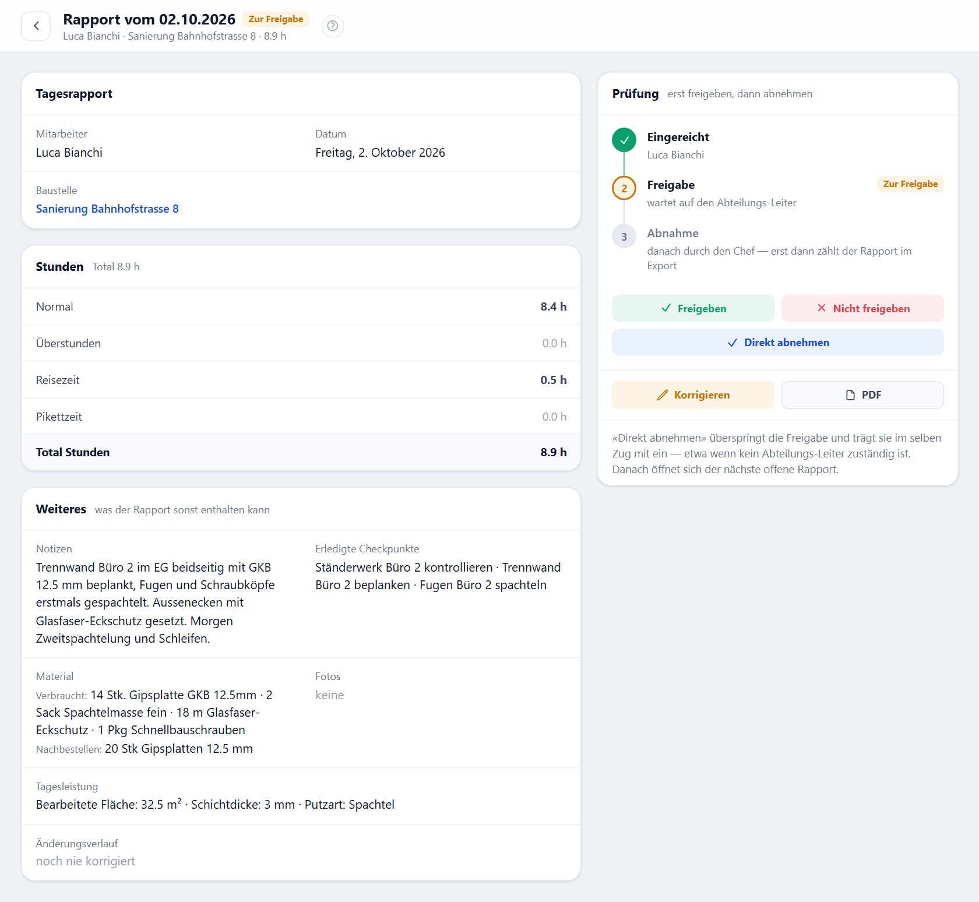The width and height of the screenshot is (979, 902).
Task: Click the Erledigte Checkpunkte list text
Action: pyautogui.click(x=438, y=576)
